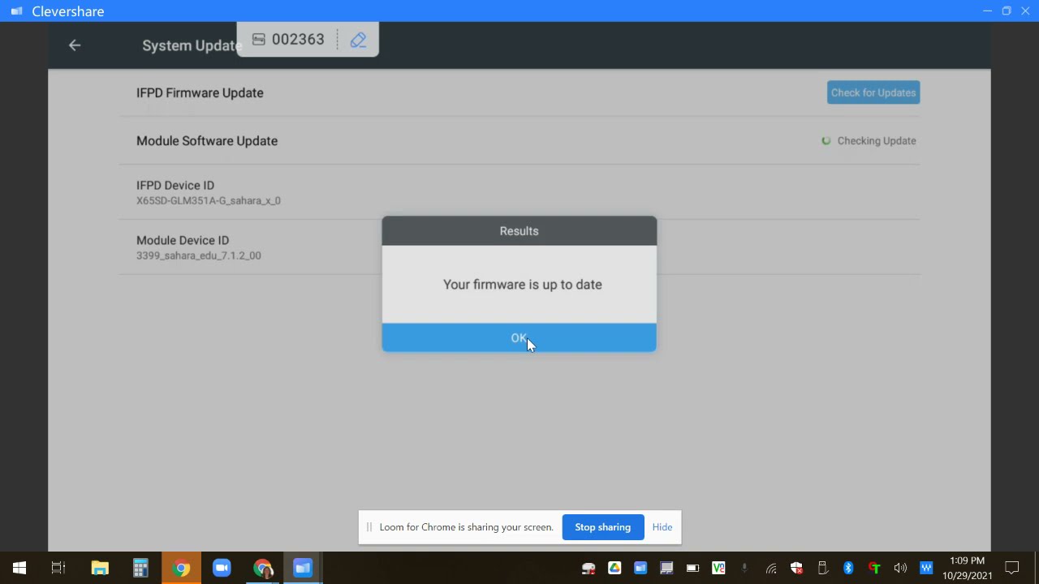Click the monitor display tray icon

point(666,568)
